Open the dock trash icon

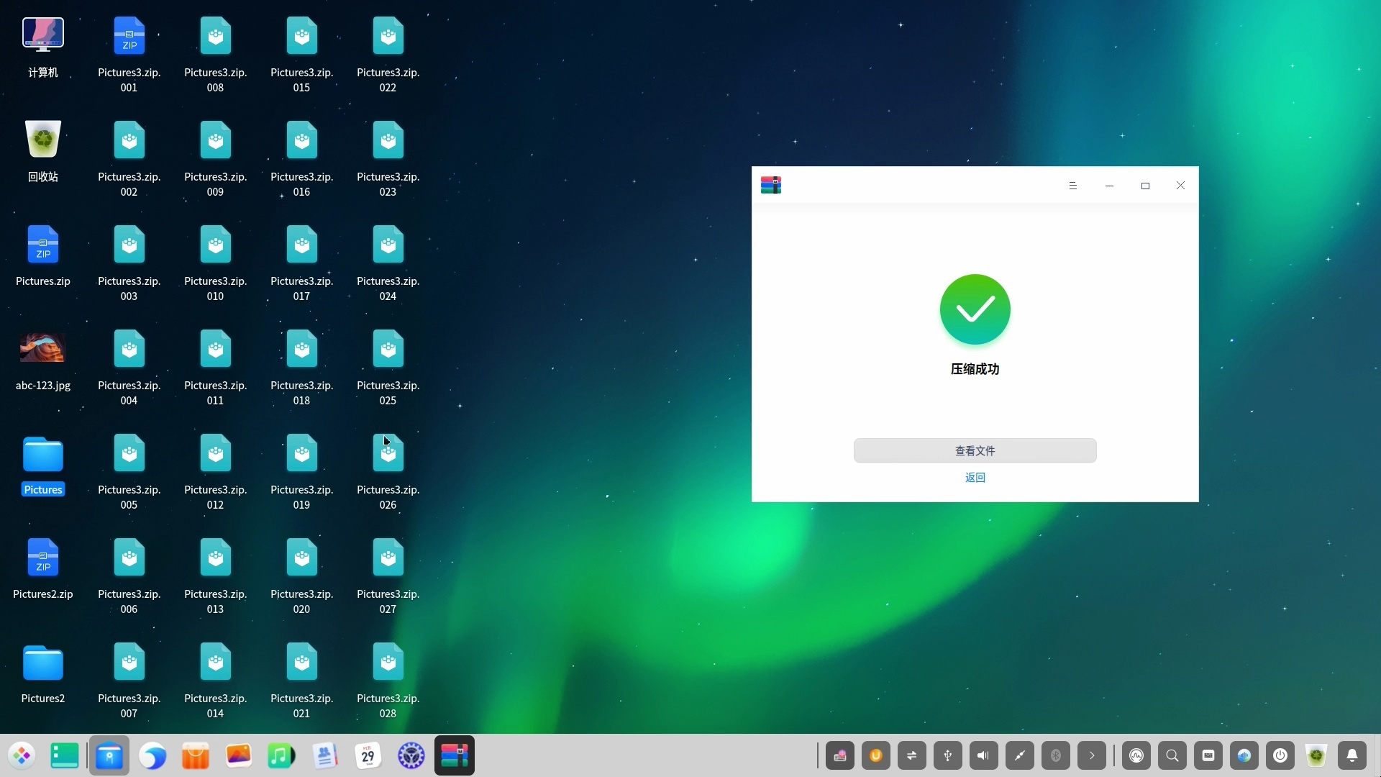pyautogui.click(x=1316, y=755)
